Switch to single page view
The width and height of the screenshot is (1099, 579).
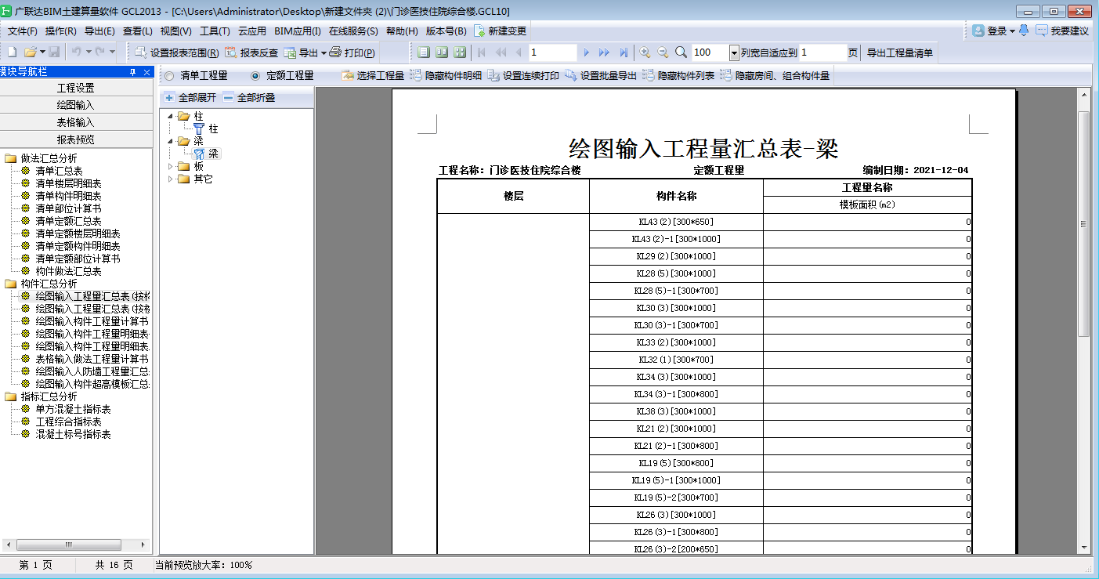424,52
